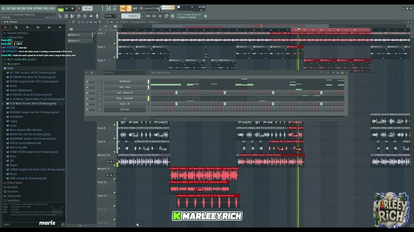Open the PATTERNS menu
The image size is (414, 232).
click(x=21, y=8)
